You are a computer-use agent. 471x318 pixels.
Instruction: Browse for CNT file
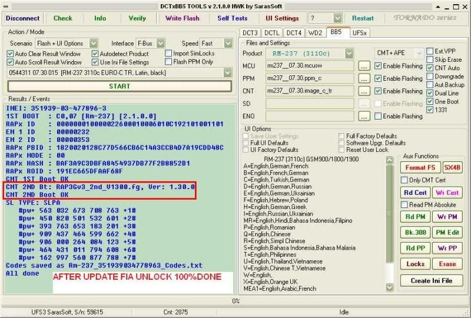click(364, 91)
